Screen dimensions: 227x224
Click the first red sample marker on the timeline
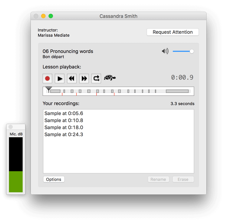pyautogui.click(x=62, y=94)
